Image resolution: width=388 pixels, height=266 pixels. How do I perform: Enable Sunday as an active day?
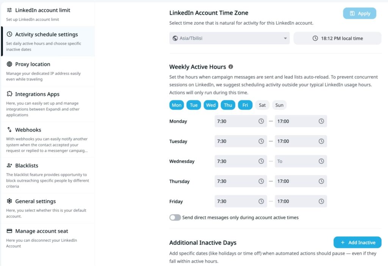tap(279, 105)
